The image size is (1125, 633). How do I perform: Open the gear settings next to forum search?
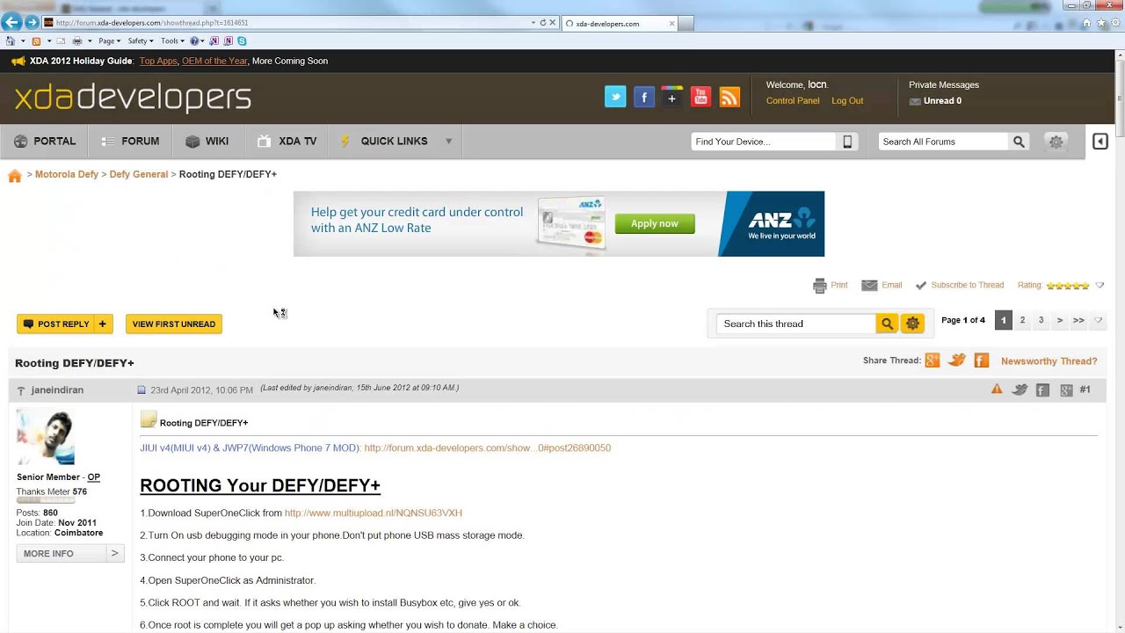click(1056, 142)
